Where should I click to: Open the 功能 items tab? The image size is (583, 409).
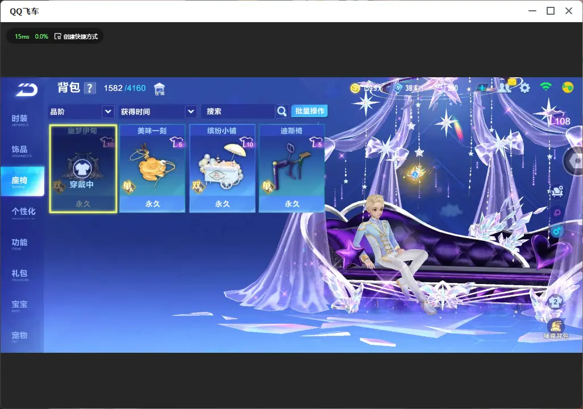click(20, 244)
